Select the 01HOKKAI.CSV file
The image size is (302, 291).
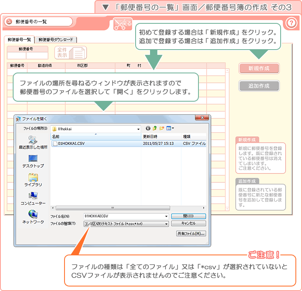[x=71, y=144]
